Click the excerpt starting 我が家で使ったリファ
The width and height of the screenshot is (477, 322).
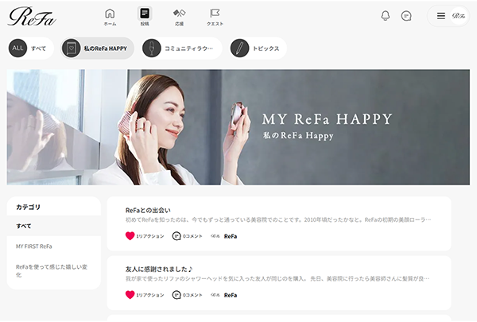pos(277,279)
